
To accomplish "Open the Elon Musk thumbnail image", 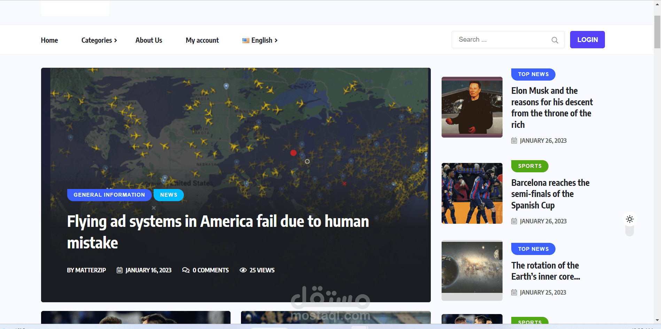I will [472, 107].
